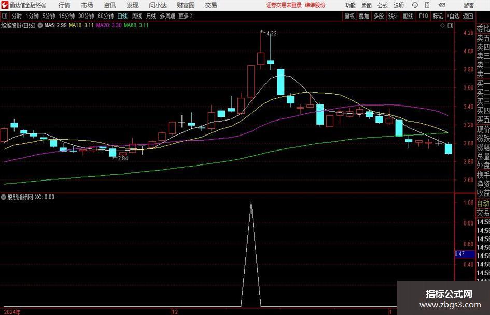
Task: Click the 维维股份 stock name in title bar
Action: point(315,5)
